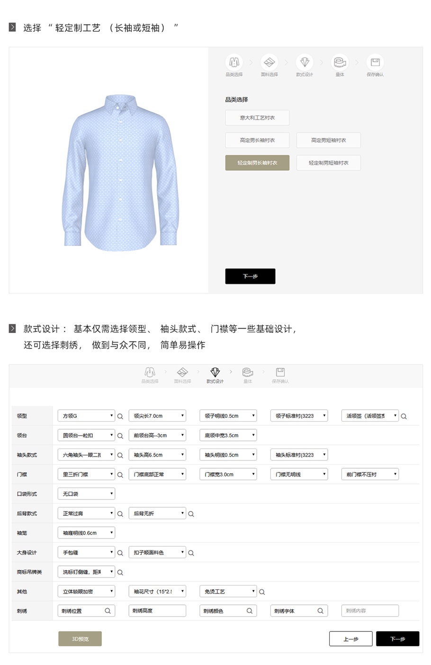Viewport: 431px width, 665px height.
Task: Select the 意大利工艺衬衣 category option
Action: click(x=257, y=117)
